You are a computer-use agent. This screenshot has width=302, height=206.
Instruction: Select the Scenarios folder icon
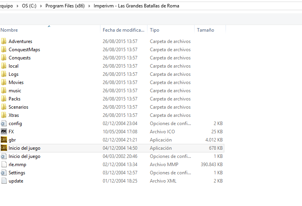[x=4, y=107]
